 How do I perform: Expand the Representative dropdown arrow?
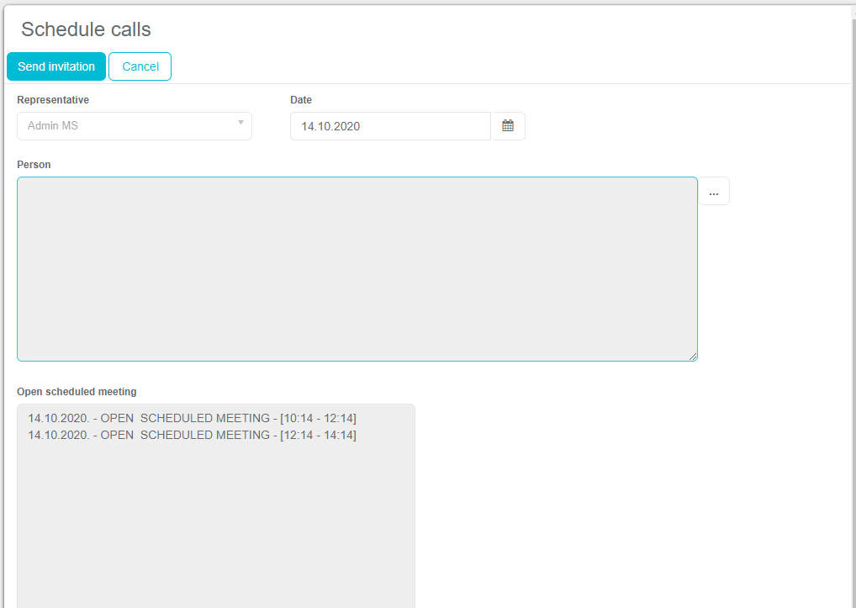tap(240, 124)
